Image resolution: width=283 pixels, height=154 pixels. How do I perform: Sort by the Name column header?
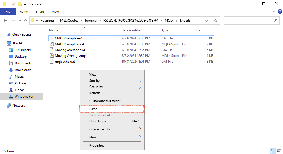click(x=54, y=30)
